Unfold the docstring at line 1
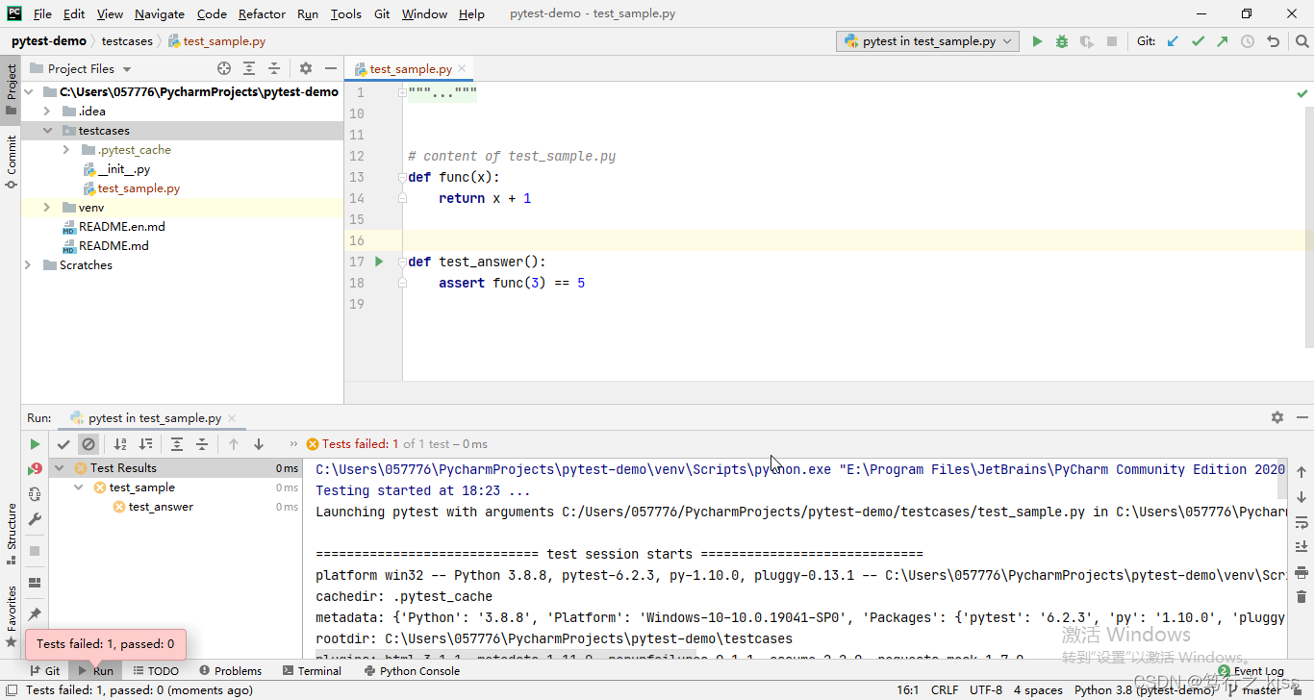 pyautogui.click(x=402, y=92)
